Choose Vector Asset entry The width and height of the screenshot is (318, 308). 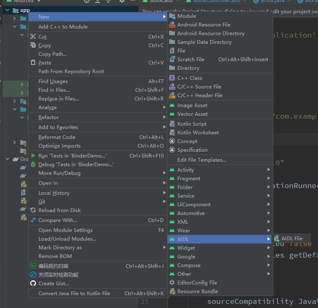(x=220, y=114)
